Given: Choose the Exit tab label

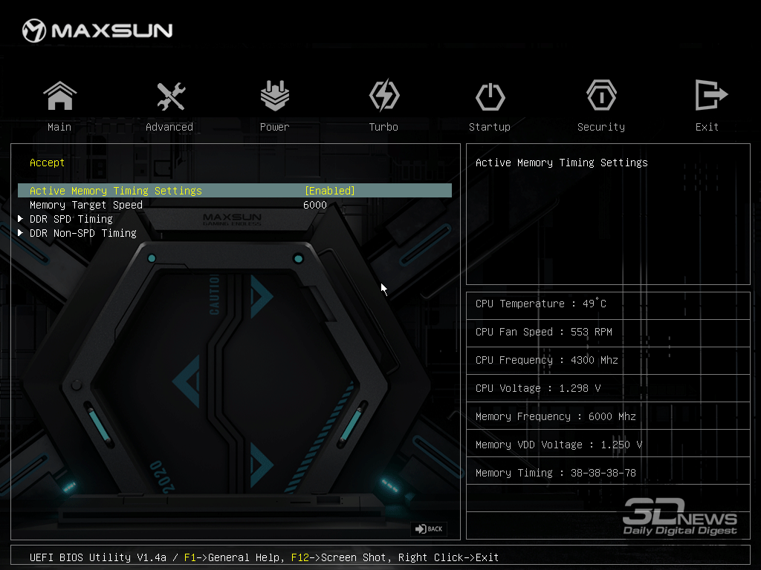Looking at the screenshot, I should [x=707, y=127].
